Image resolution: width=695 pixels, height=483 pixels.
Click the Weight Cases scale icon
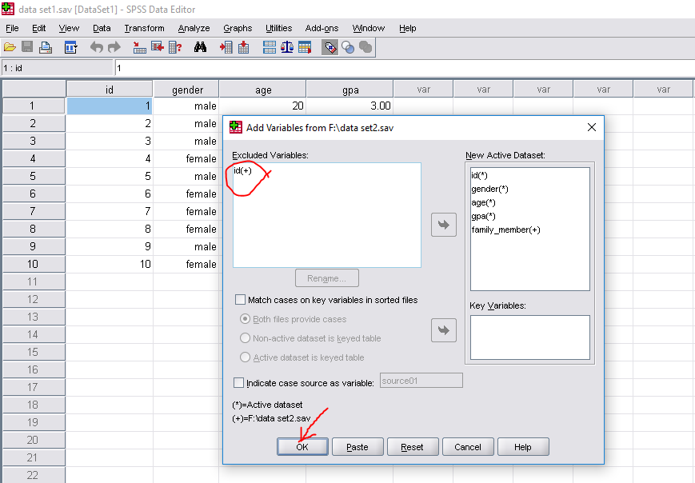coord(287,47)
